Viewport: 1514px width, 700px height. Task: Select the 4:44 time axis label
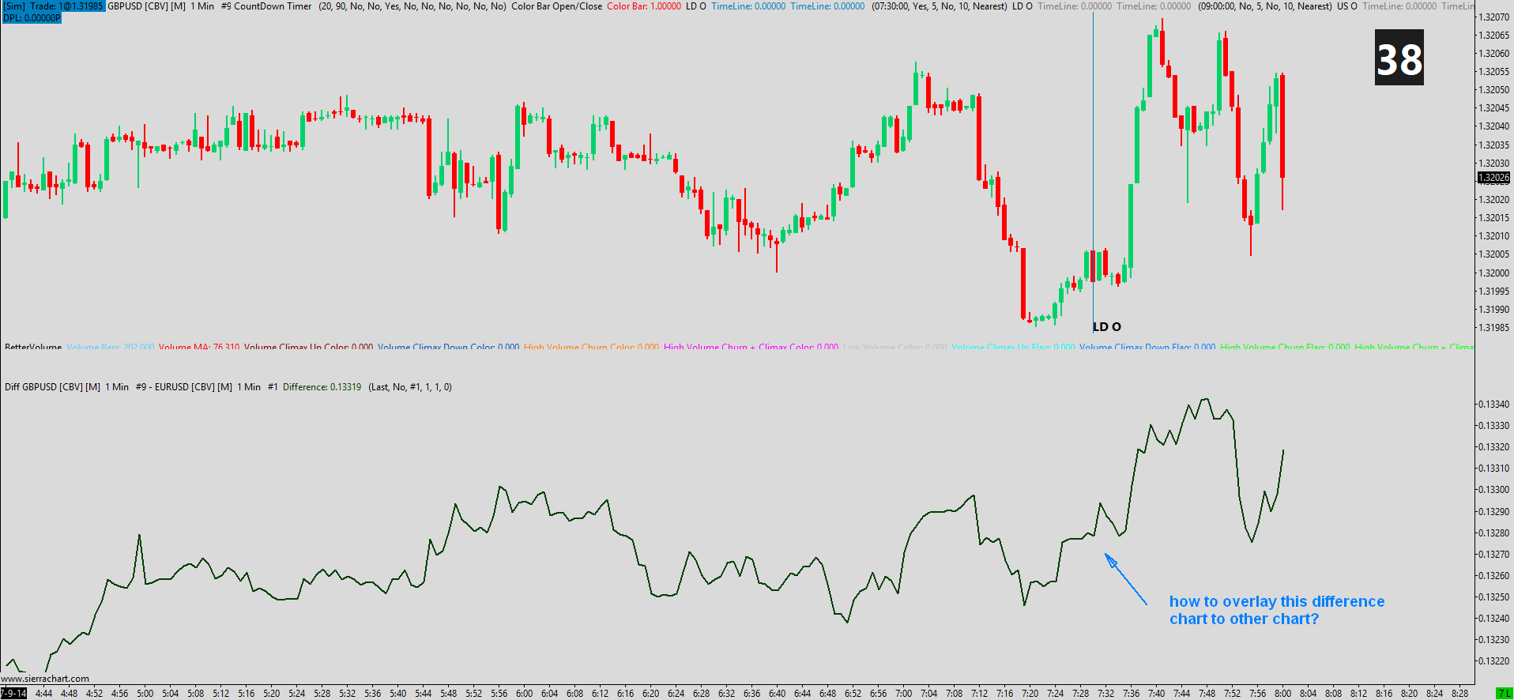coord(44,694)
